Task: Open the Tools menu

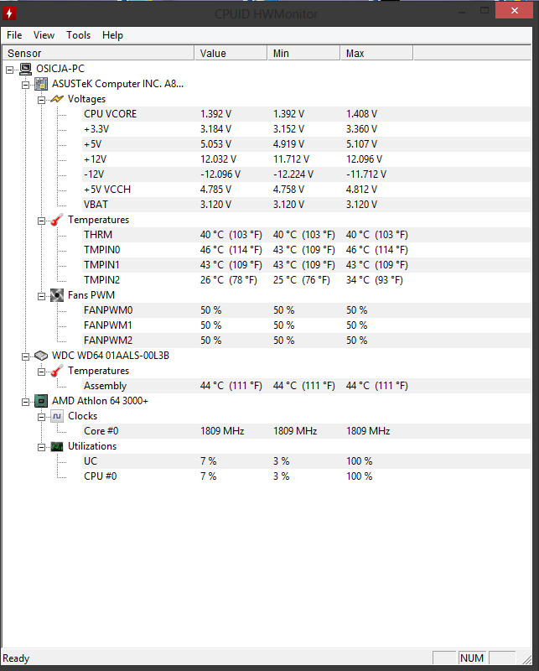Action: pos(79,35)
